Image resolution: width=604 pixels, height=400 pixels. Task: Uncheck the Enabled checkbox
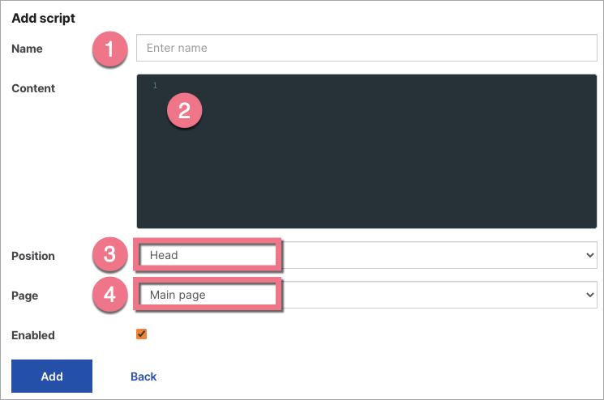coord(142,334)
